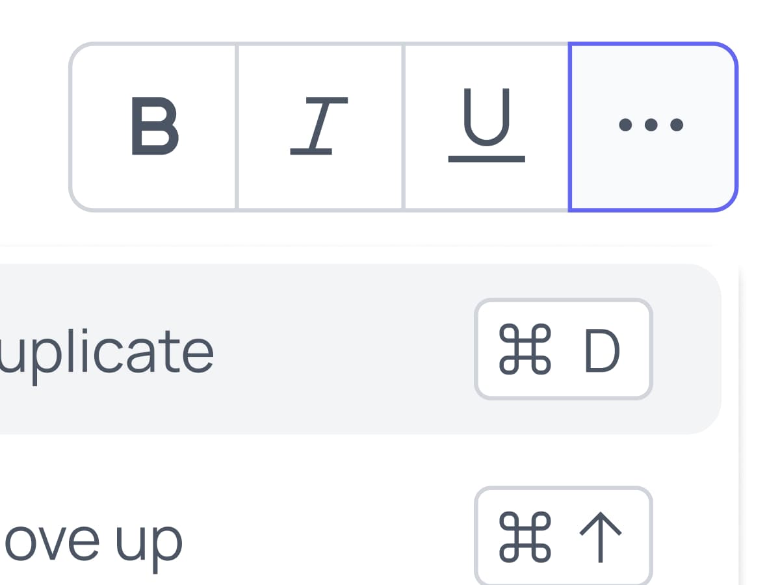Click the slanted italic I icon

click(x=318, y=126)
